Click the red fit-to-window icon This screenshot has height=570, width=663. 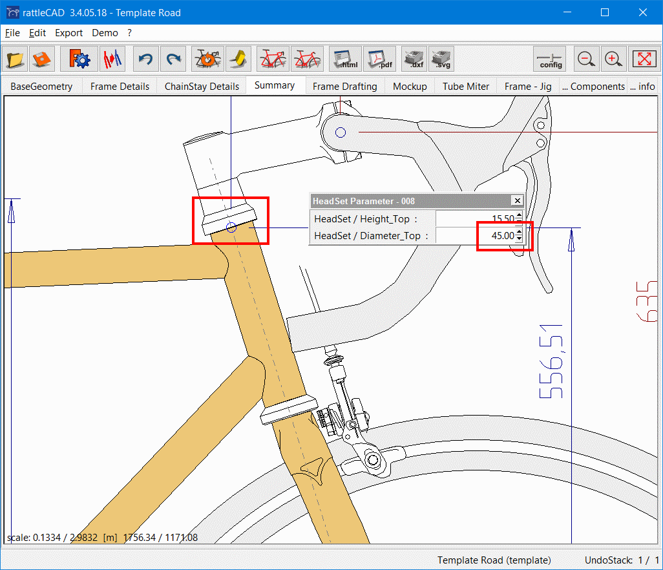point(644,59)
